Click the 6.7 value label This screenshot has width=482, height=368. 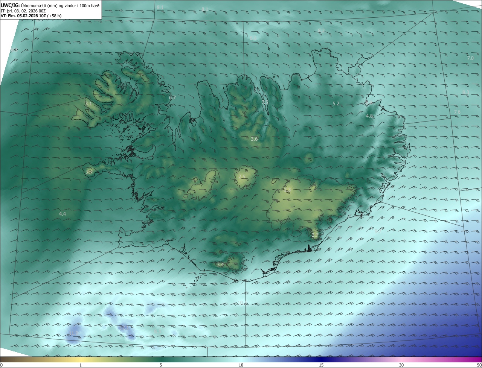172,98
